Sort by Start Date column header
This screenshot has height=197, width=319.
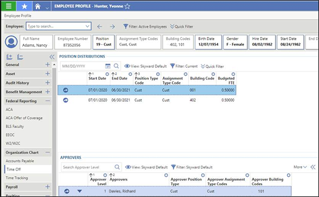[97, 78]
